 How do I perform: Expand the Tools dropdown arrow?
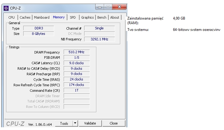coord(75,123)
